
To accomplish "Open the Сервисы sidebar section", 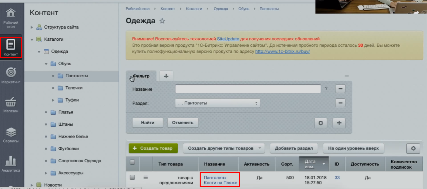I will (x=11, y=135).
